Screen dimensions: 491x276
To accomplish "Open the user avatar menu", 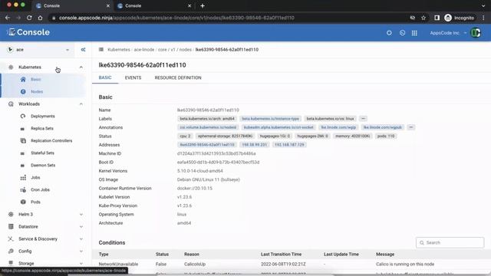I will [x=476, y=33].
